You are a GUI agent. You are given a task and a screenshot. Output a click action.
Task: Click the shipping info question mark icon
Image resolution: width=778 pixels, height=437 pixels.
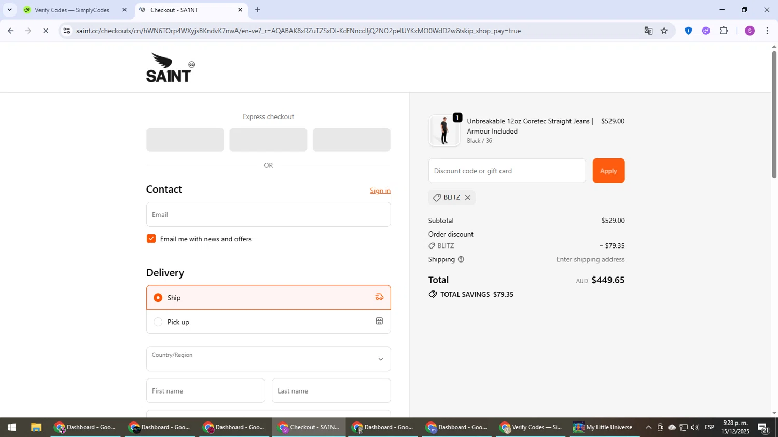(x=461, y=259)
